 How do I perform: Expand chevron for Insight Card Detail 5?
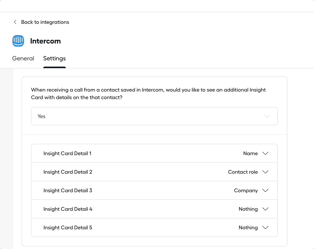pyautogui.click(x=265, y=227)
